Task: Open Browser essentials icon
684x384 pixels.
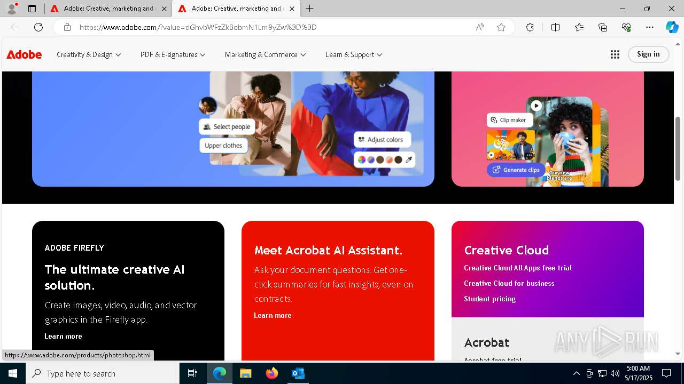Action: pos(626,27)
